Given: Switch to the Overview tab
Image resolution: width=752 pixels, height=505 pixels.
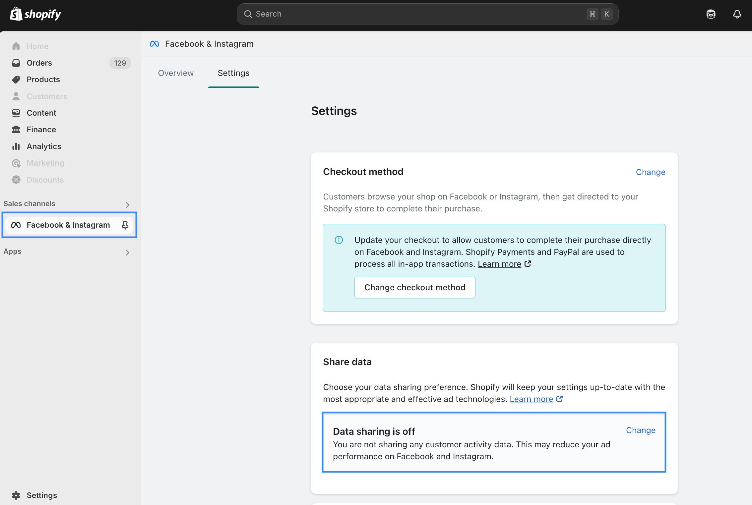Looking at the screenshot, I should 176,73.
